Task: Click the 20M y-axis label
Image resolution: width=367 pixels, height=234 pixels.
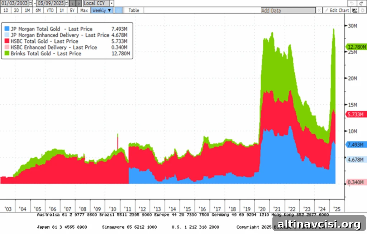Action: (x=353, y=78)
